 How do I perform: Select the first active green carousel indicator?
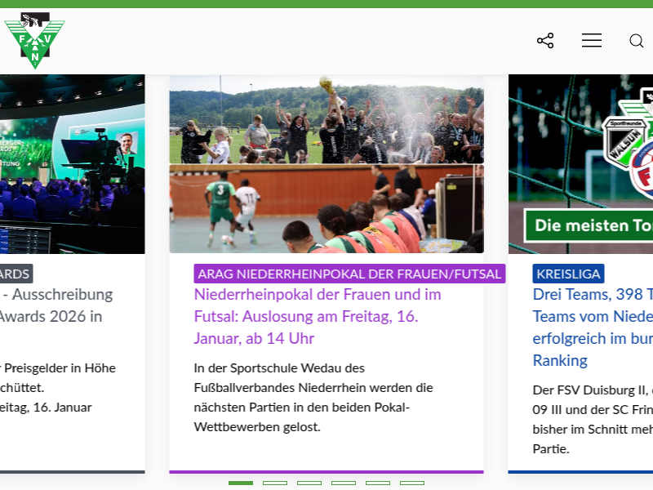pos(241,483)
